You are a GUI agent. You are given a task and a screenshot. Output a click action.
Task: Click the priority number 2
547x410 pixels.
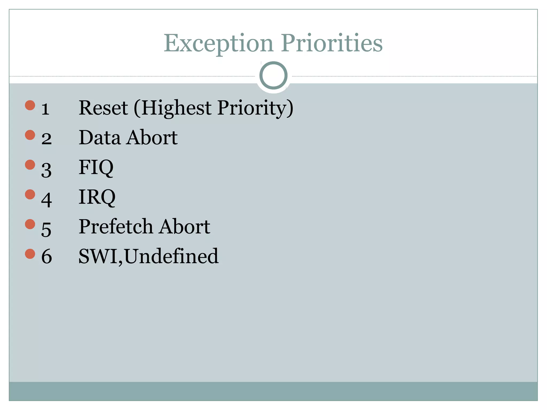click(x=46, y=139)
